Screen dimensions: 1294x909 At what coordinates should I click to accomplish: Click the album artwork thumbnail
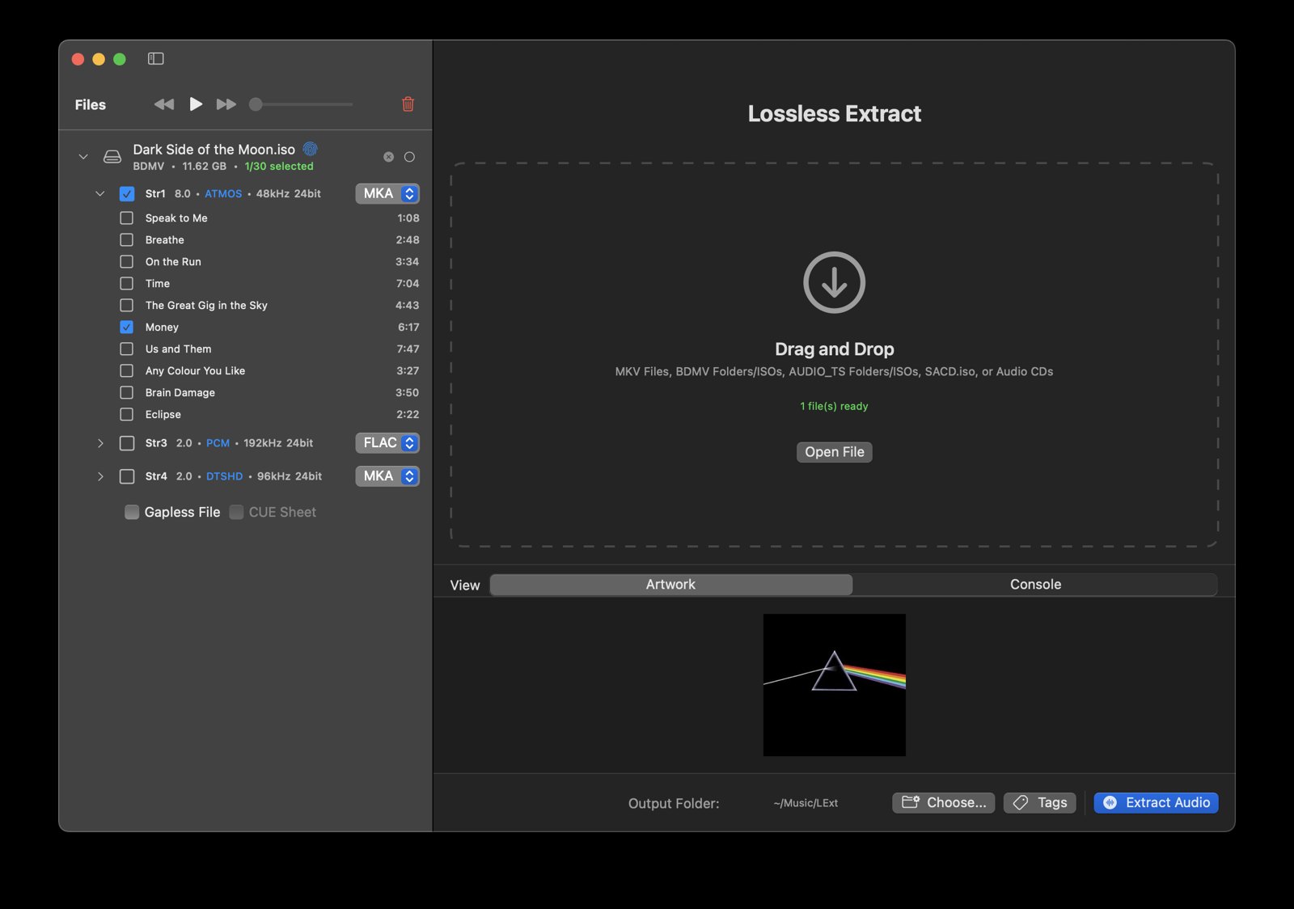coord(835,685)
